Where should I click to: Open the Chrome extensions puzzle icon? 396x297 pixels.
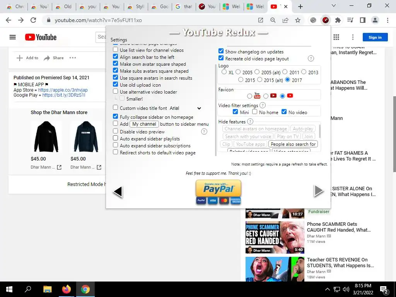[338, 20]
